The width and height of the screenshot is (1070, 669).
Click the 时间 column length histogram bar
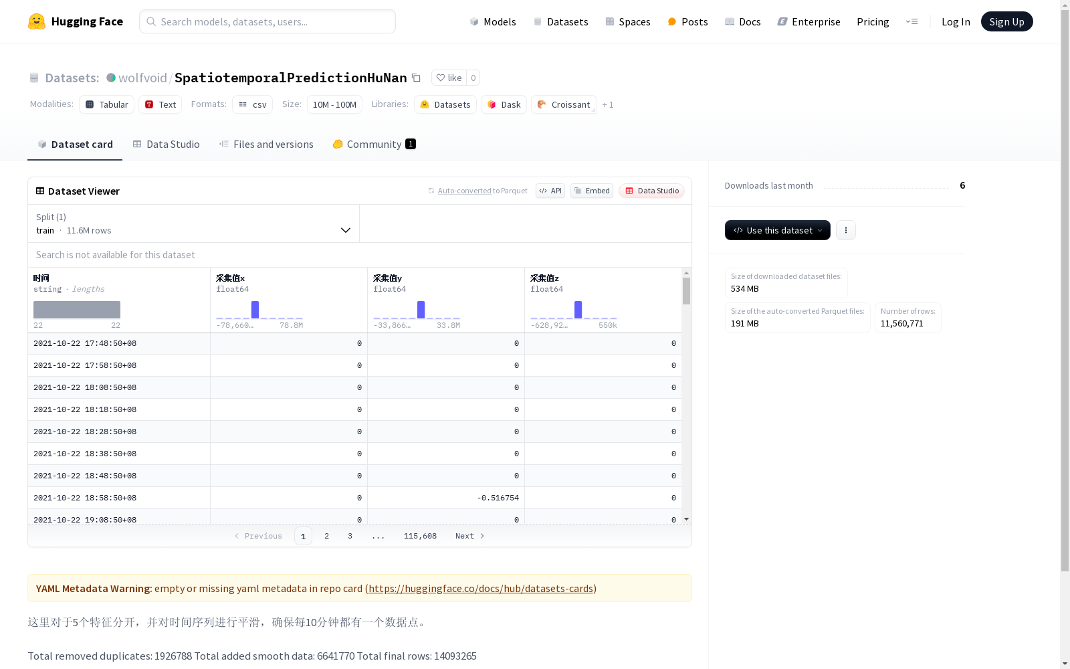point(77,310)
